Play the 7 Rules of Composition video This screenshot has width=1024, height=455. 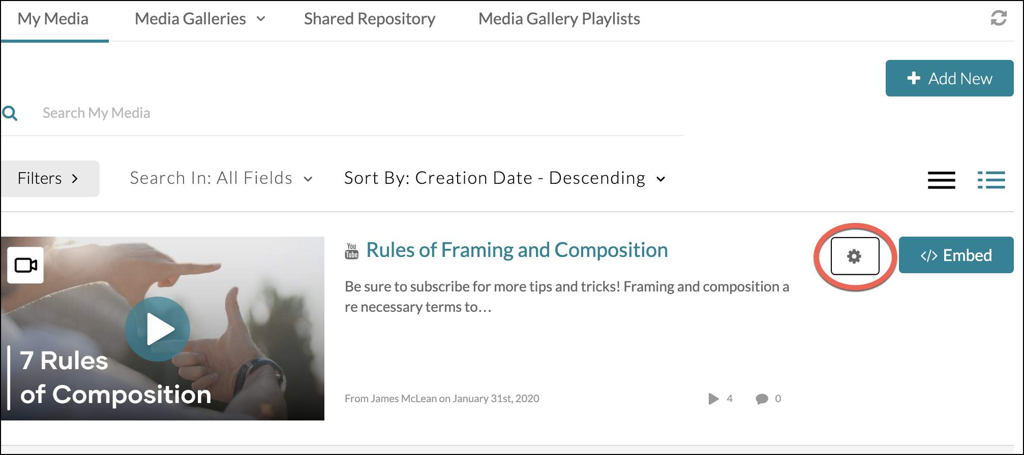pyautogui.click(x=158, y=329)
